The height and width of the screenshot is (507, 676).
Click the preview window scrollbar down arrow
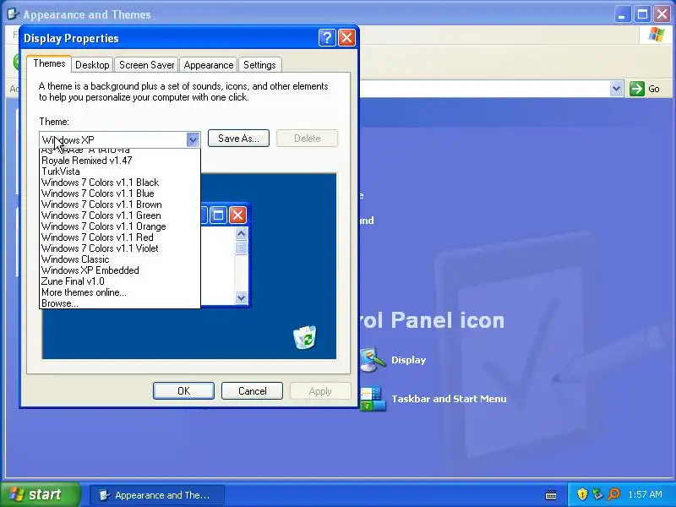tap(242, 297)
